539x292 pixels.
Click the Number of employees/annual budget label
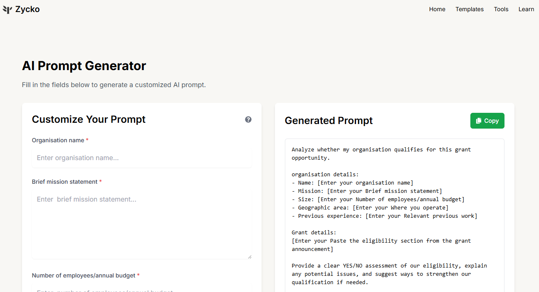86,275
